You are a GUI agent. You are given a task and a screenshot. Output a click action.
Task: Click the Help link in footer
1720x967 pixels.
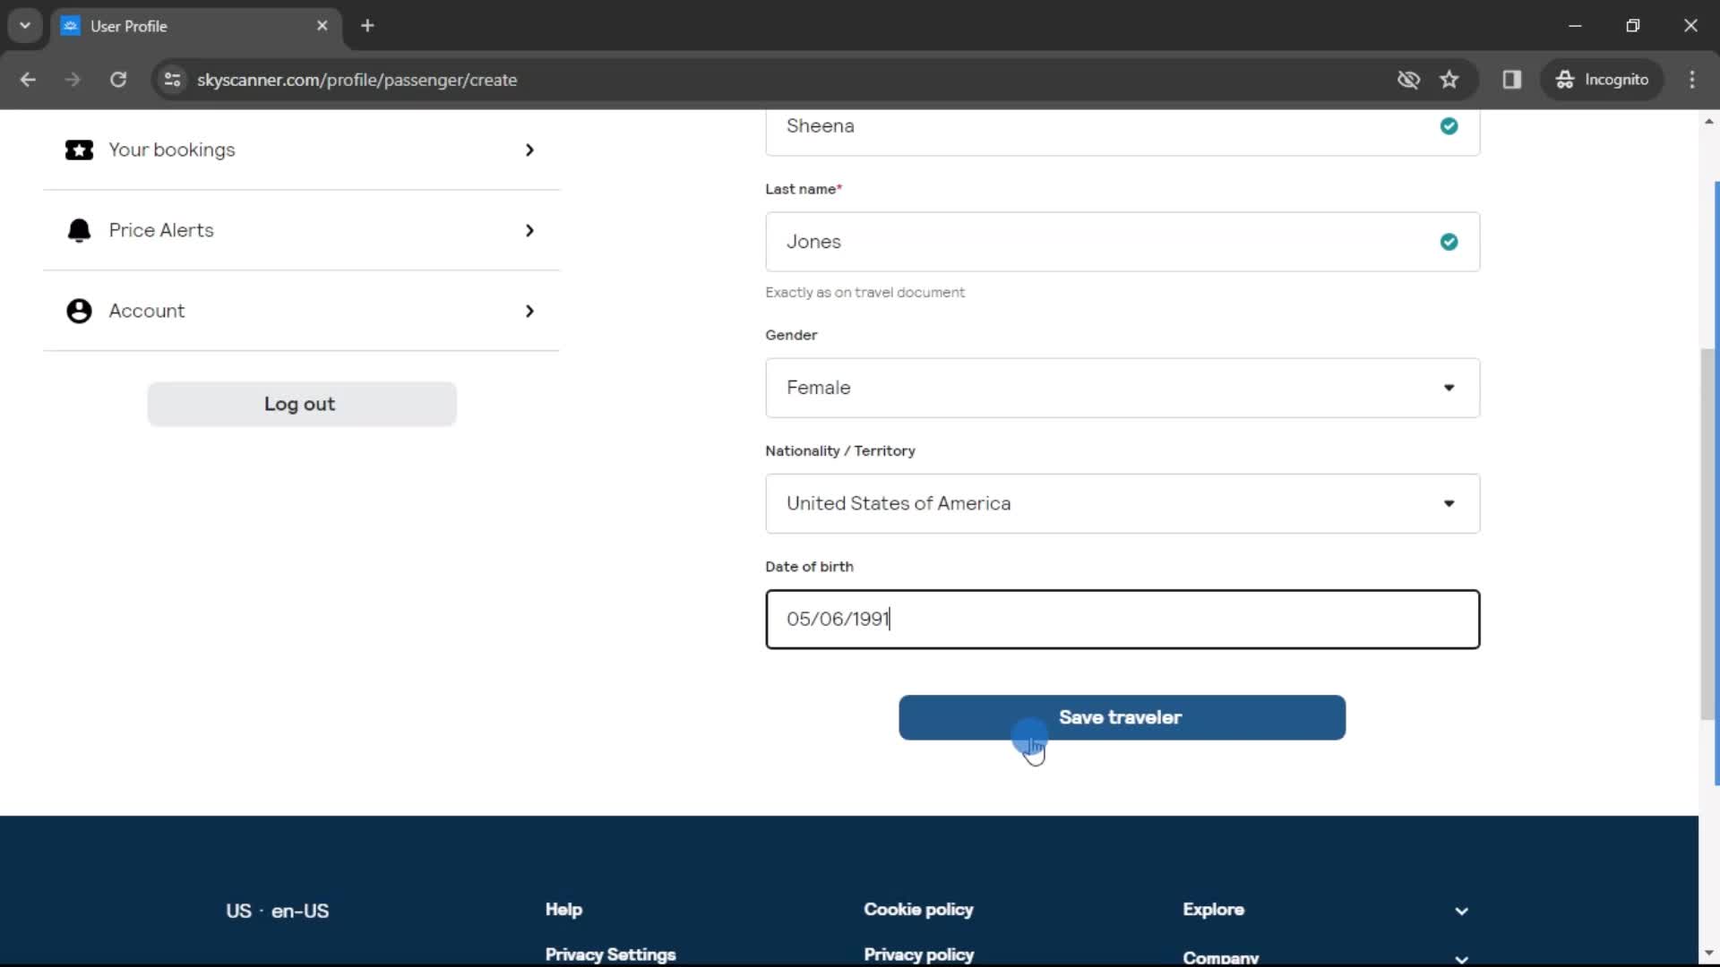point(564,909)
